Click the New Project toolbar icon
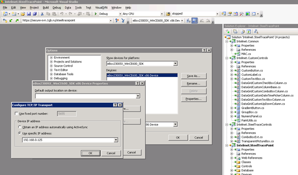The image size is (298, 175). [x=5, y=14]
